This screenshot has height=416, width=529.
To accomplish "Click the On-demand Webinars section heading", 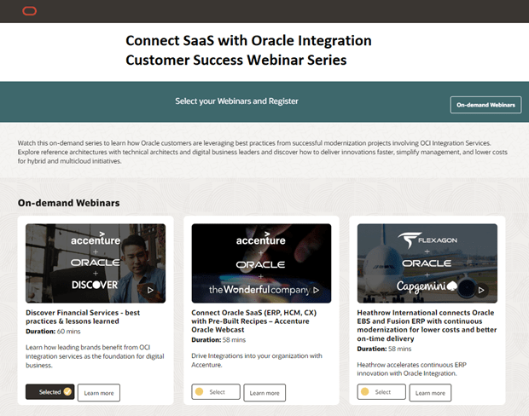I will (68, 203).
